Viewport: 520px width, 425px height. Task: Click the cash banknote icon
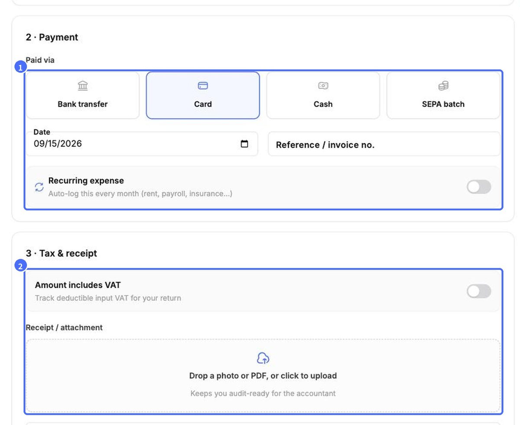(x=323, y=86)
